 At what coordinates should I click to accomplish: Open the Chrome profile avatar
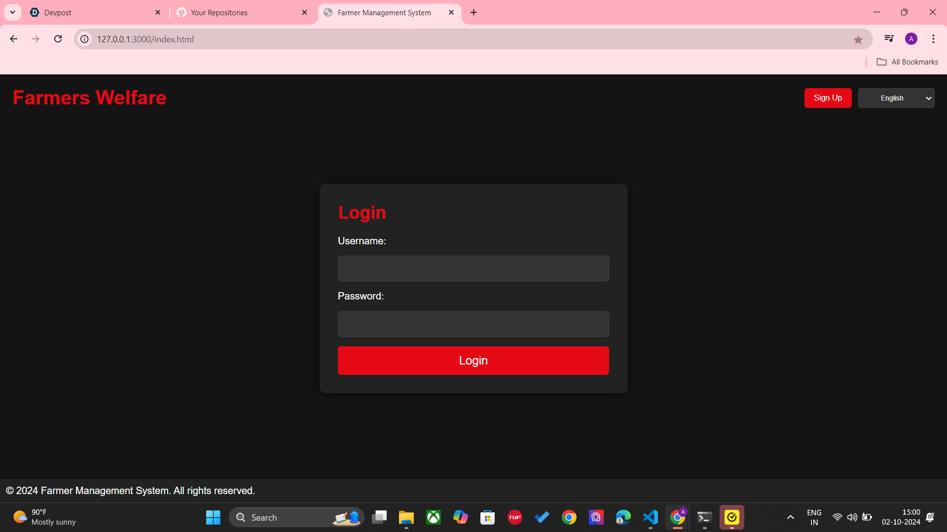pos(911,39)
